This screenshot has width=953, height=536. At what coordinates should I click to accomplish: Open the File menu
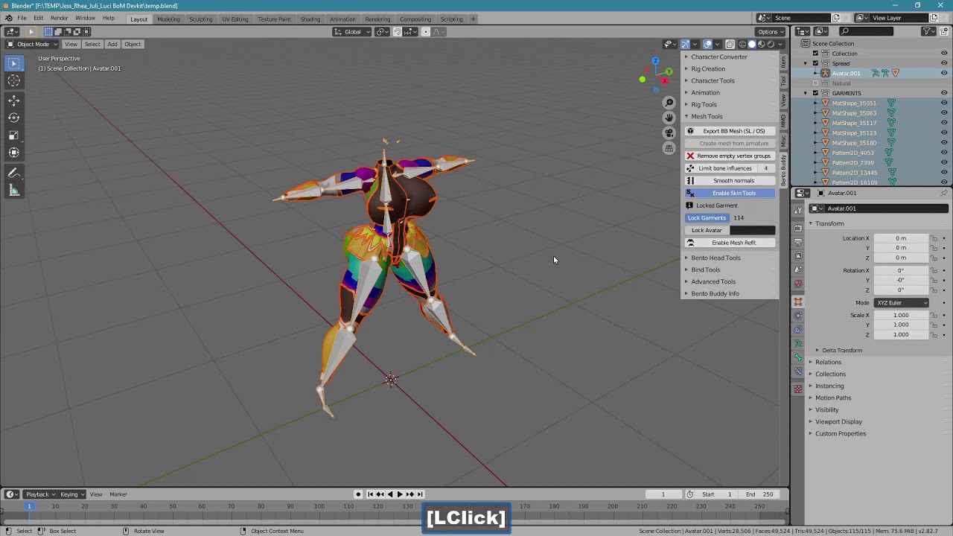(x=22, y=19)
